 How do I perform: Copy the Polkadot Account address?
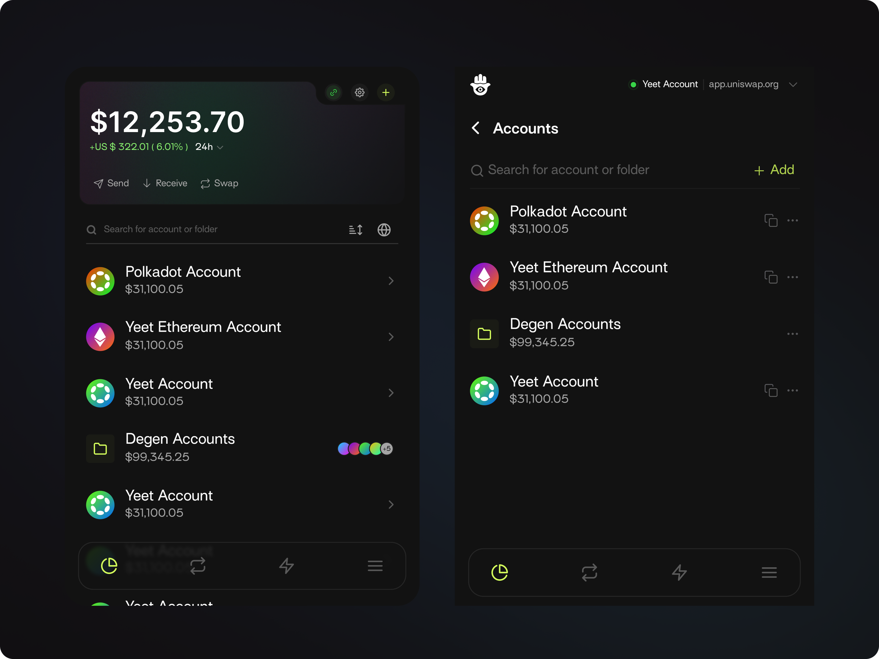(x=771, y=220)
